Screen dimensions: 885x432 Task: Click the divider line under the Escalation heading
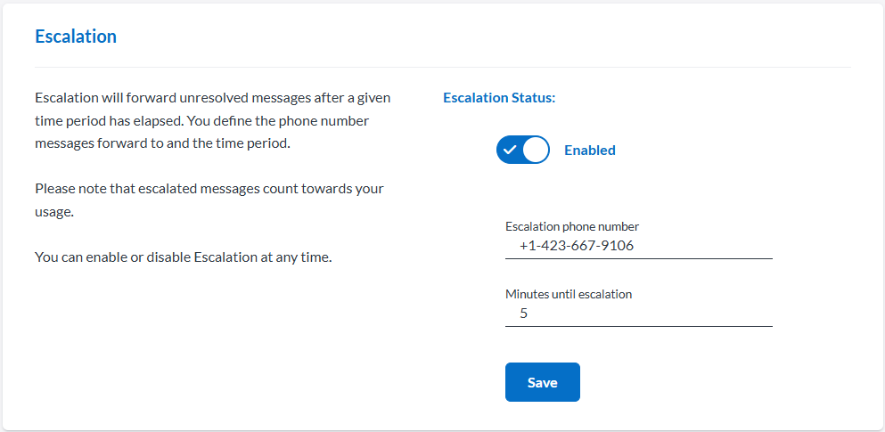point(442,67)
